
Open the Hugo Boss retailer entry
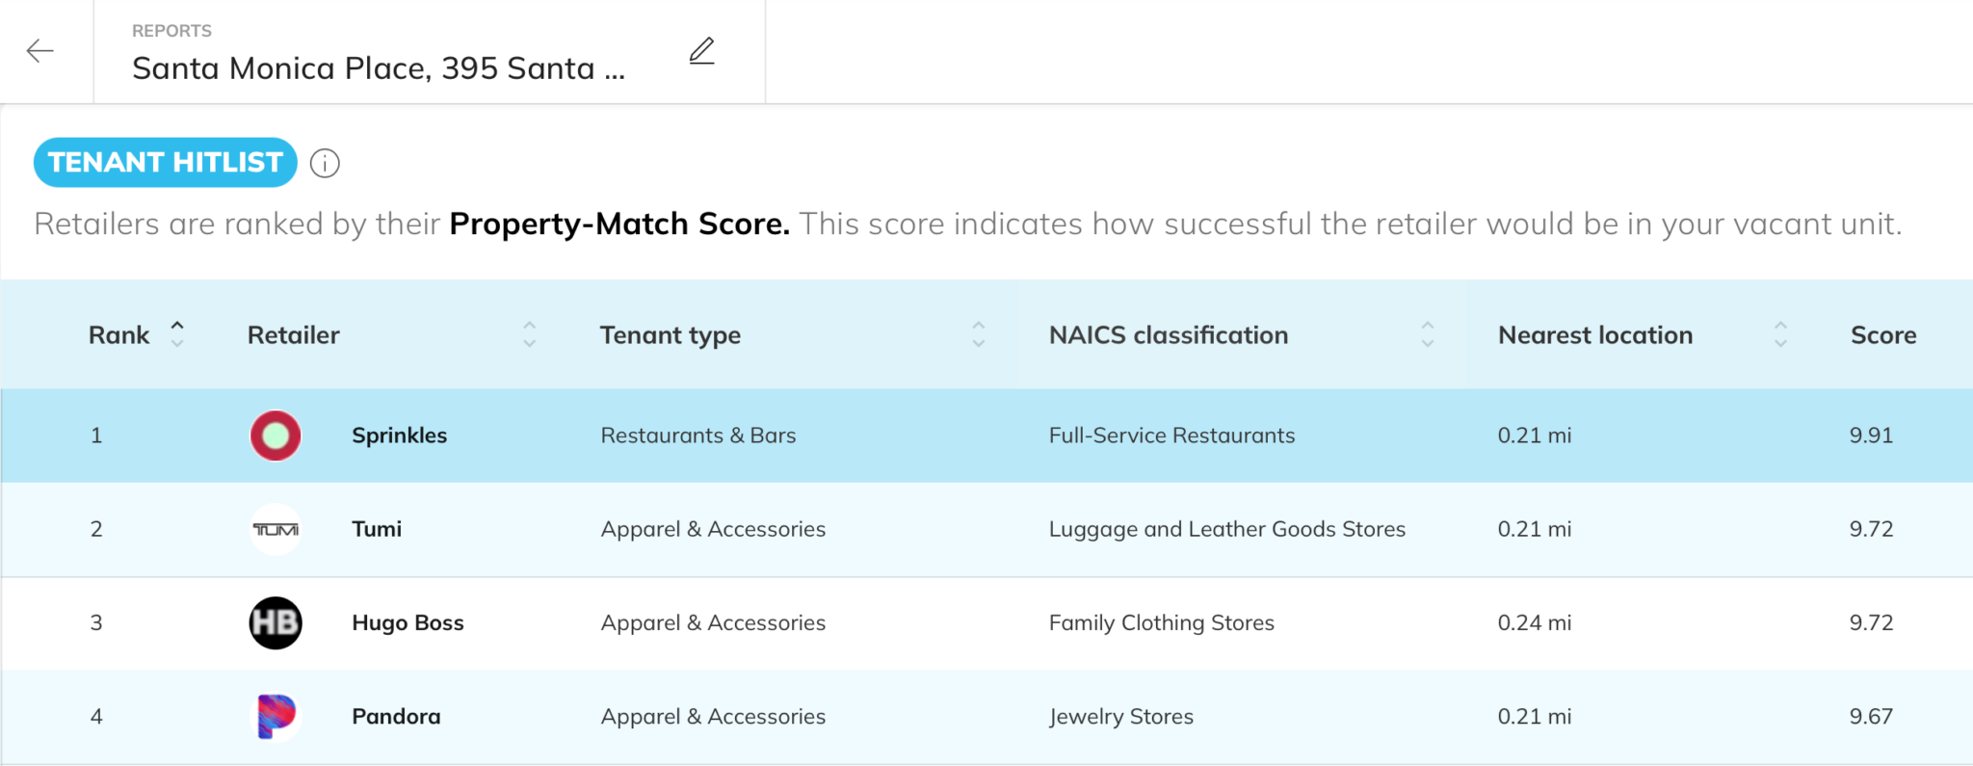pos(408,623)
